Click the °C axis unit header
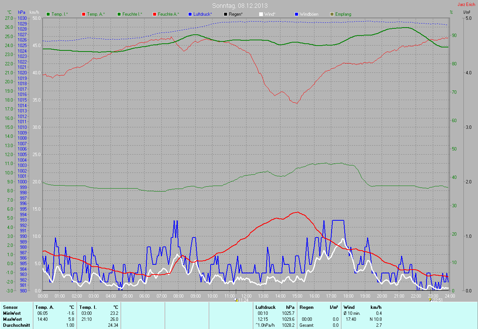The height and width of the screenshot is (329, 478). point(9,12)
